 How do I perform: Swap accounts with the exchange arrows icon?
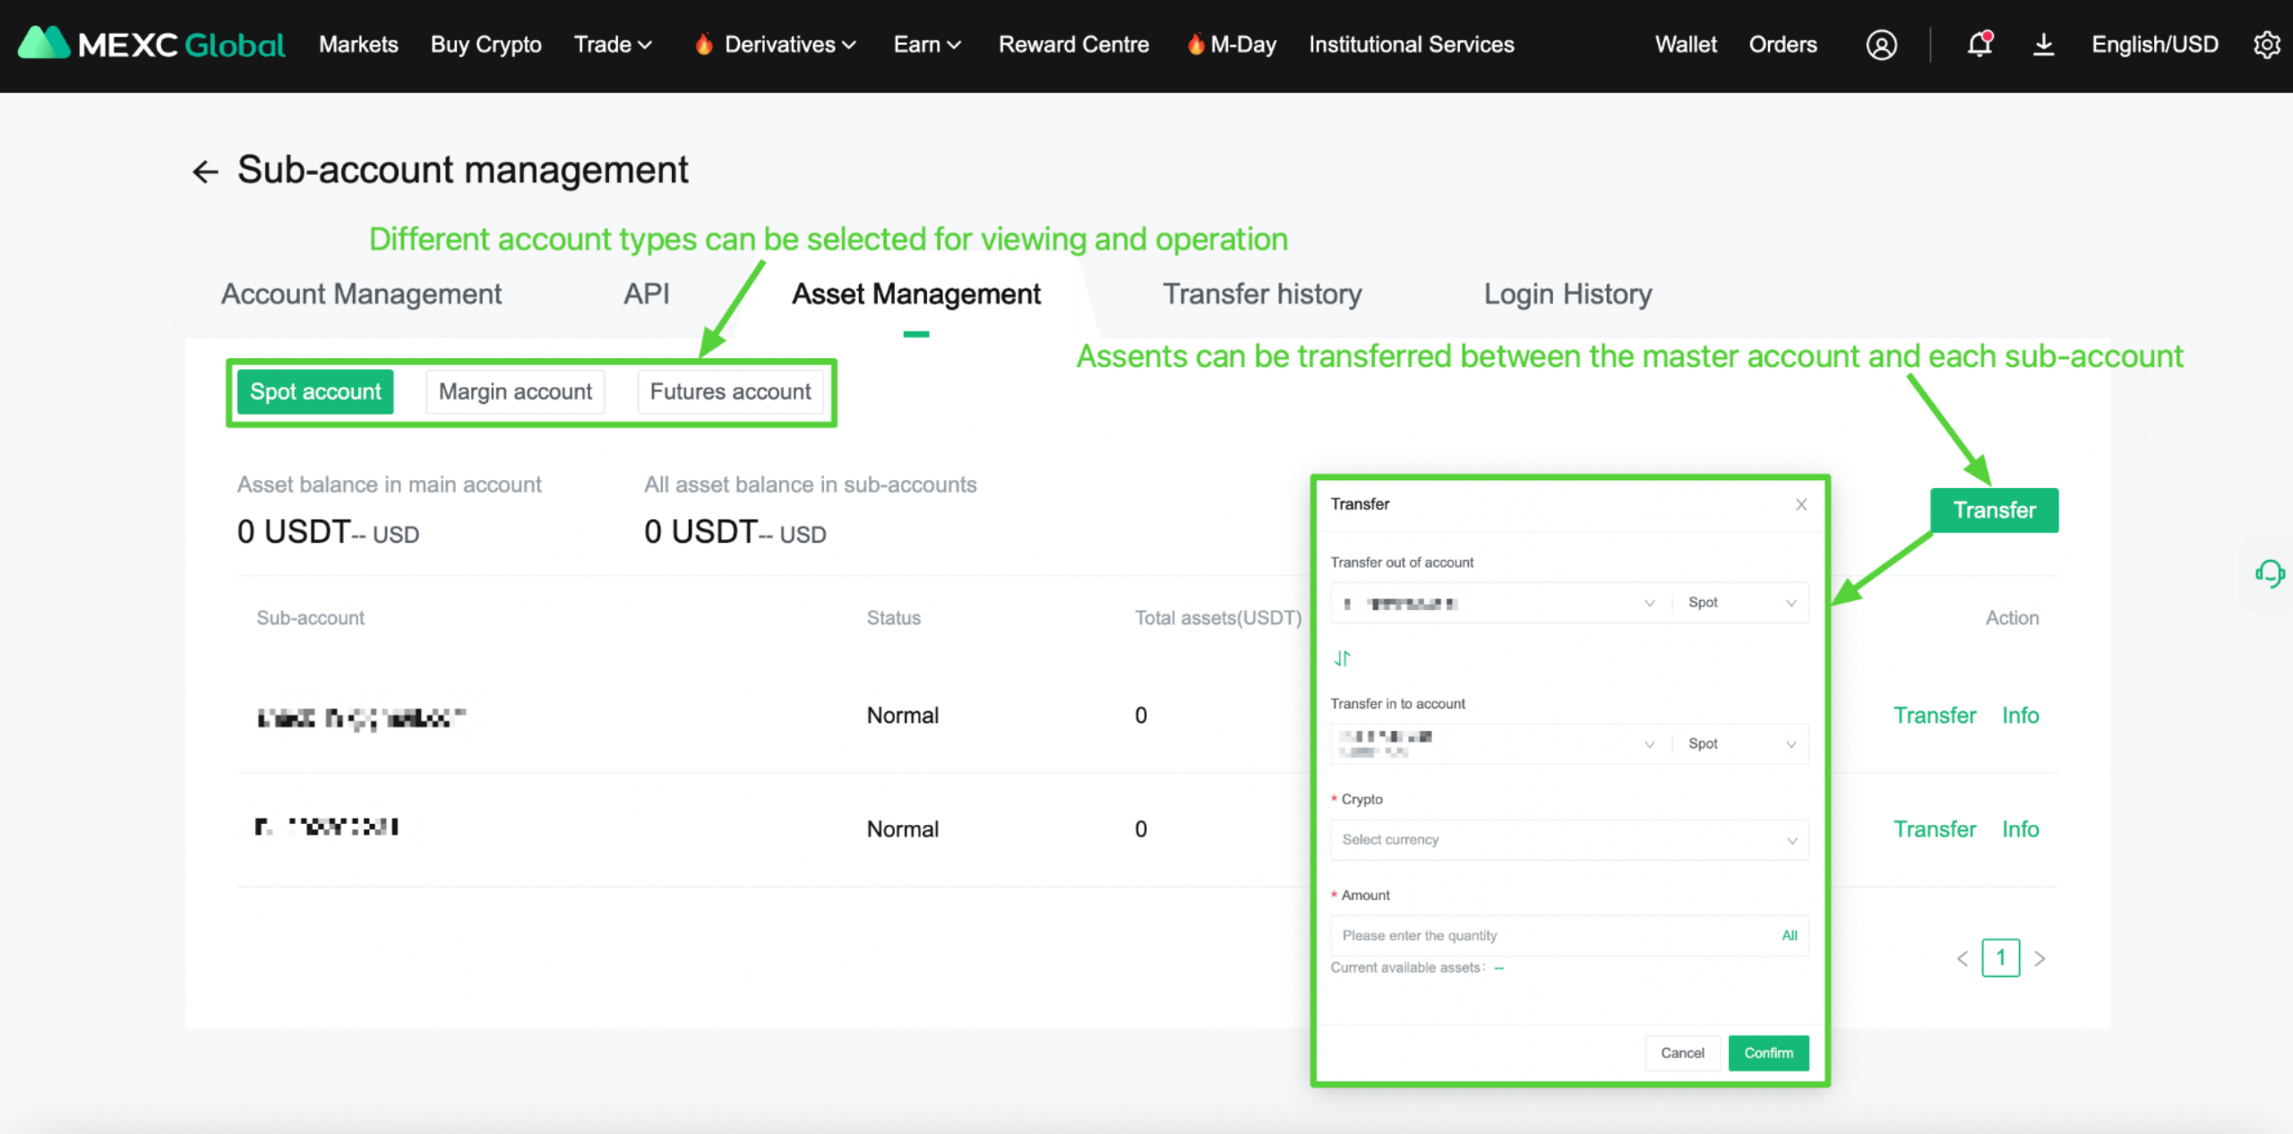[1342, 658]
